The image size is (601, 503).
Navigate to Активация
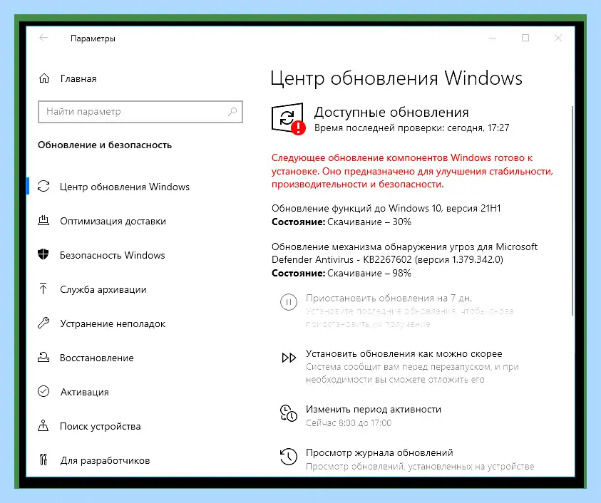point(84,392)
